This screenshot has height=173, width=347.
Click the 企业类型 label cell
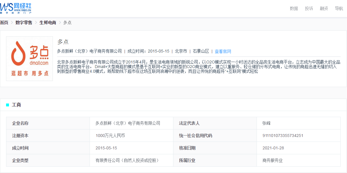(x=48, y=160)
